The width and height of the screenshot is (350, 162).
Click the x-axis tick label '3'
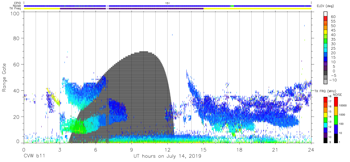coord(60,150)
